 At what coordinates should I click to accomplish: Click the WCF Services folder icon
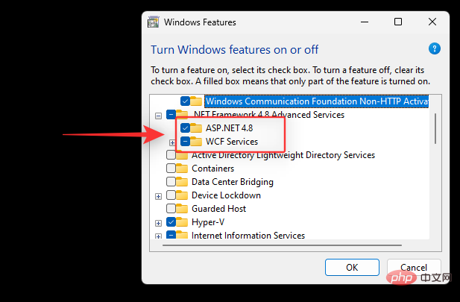tap(196, 142)
